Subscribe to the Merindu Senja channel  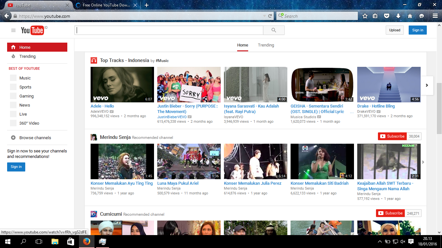click(392, 136)
